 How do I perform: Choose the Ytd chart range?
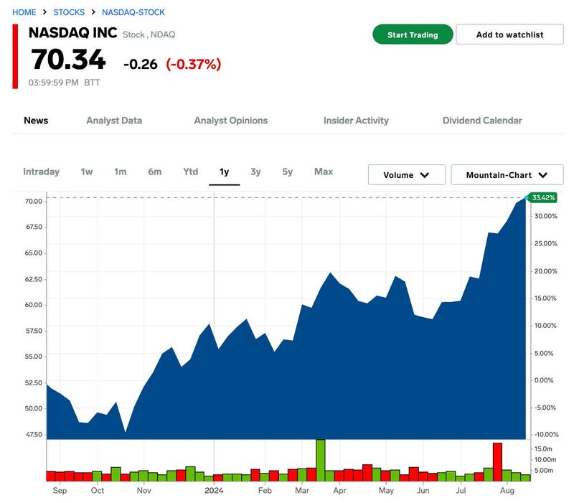click(x=190, y=171)
